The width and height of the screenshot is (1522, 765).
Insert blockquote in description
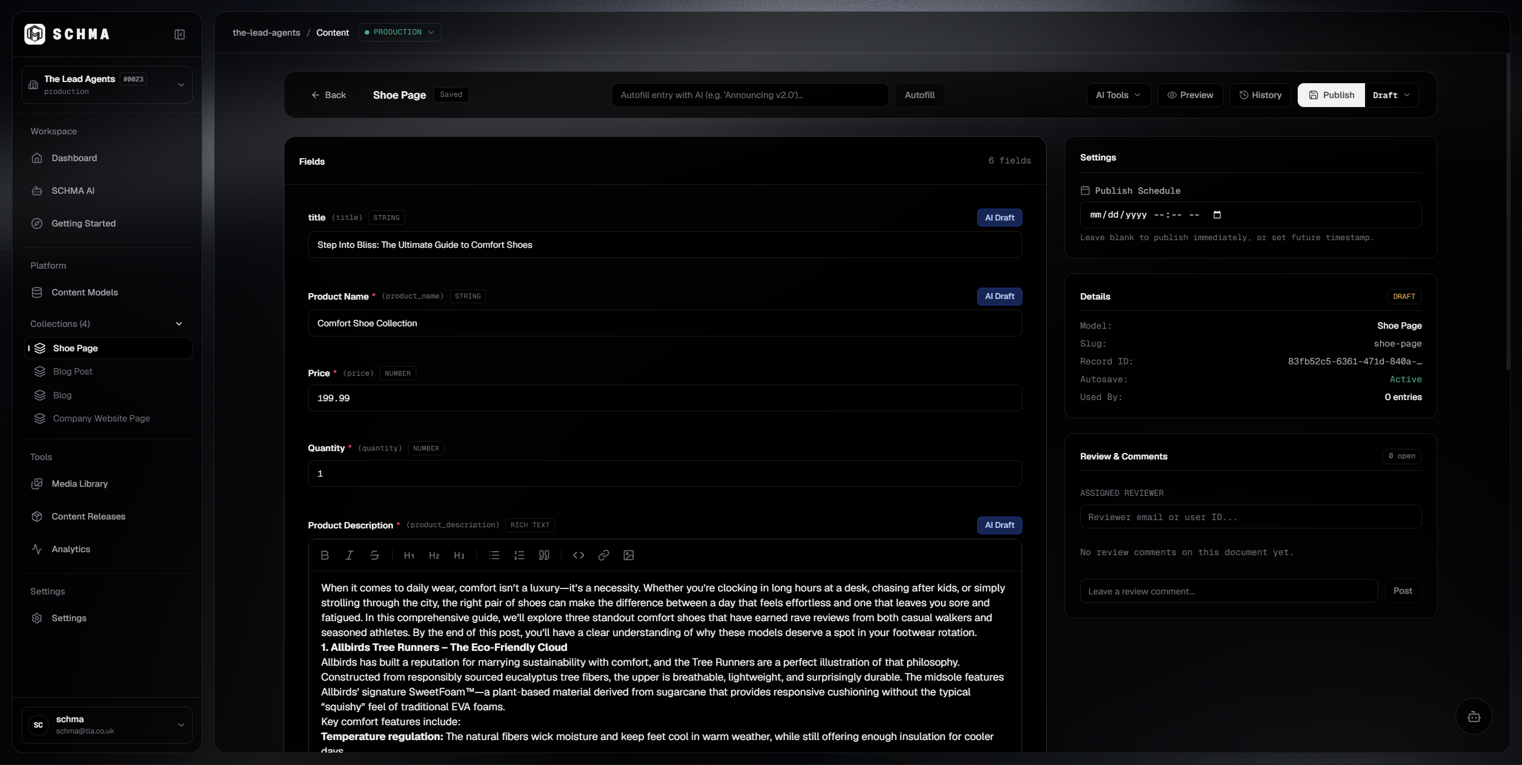point(544,555)
